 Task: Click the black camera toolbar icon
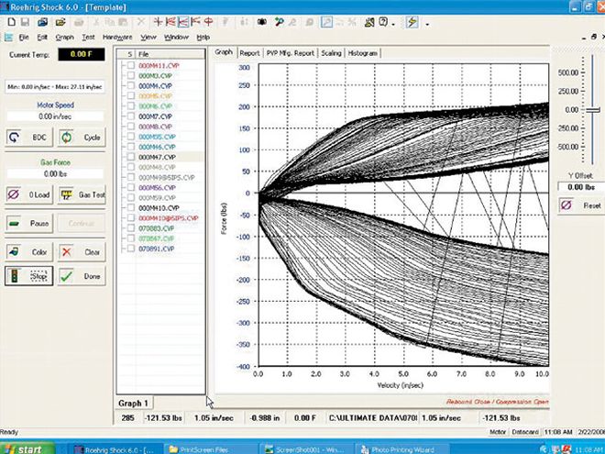click(262, 22)
